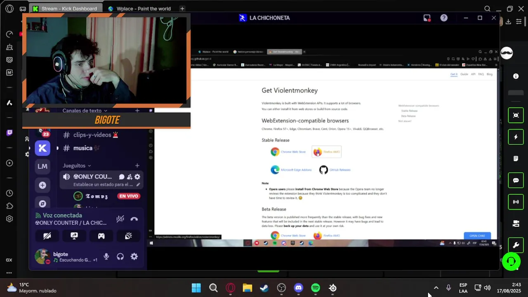
Task: Open Discord from the taskbar
Action: [298, 288]
